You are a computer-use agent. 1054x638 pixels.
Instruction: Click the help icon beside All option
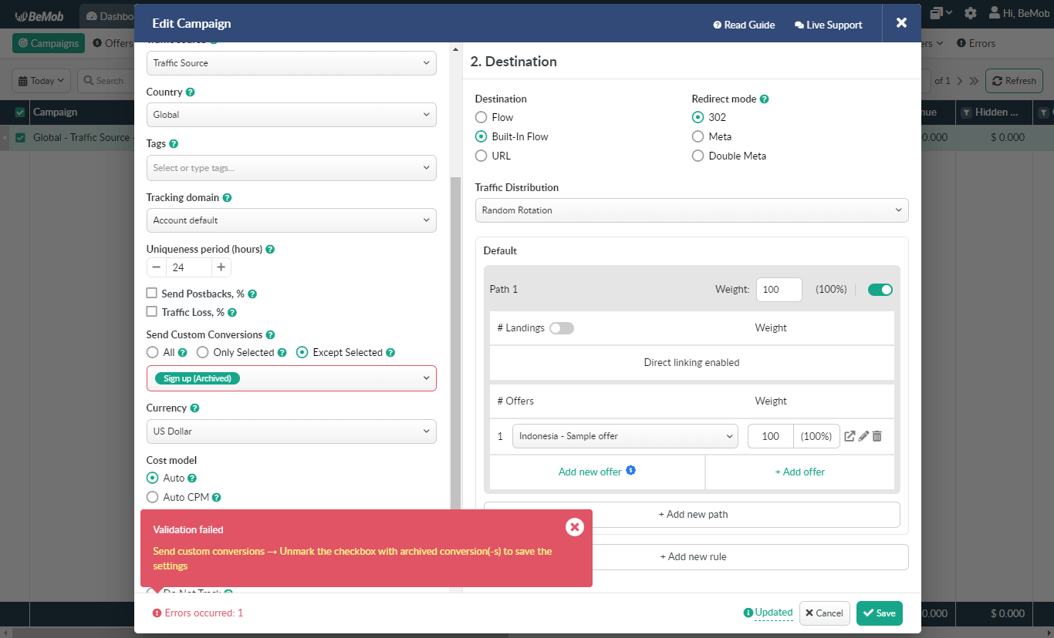pyautogui.click(x=183, y=352)
